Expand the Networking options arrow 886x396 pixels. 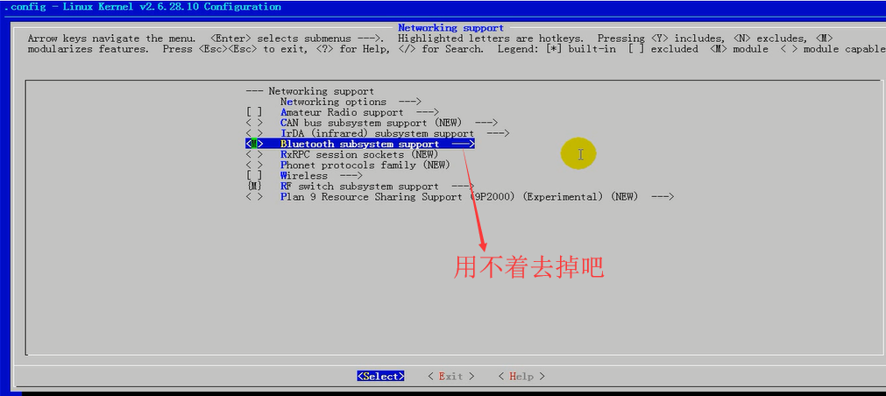pos(409,102)
